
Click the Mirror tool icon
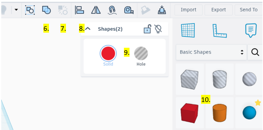click(x=96, y=10)
